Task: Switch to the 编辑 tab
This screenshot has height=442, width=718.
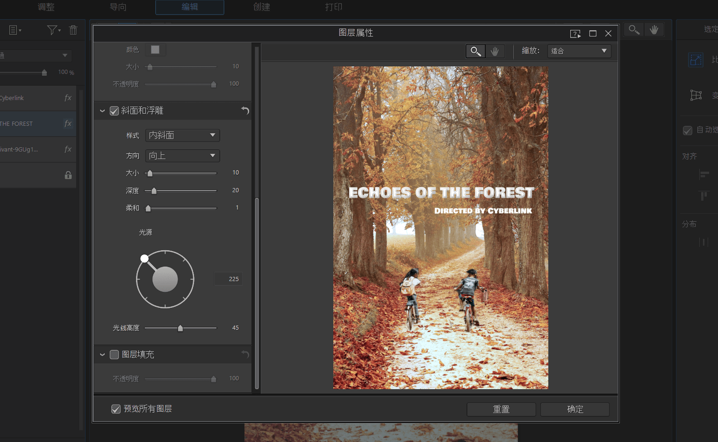Action: click(x=190, y=7)
